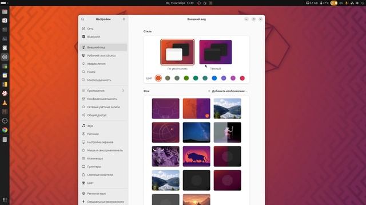Click the keyboard icon for Клавиатура
Screen dimensions: 366x205
[83, 158]
